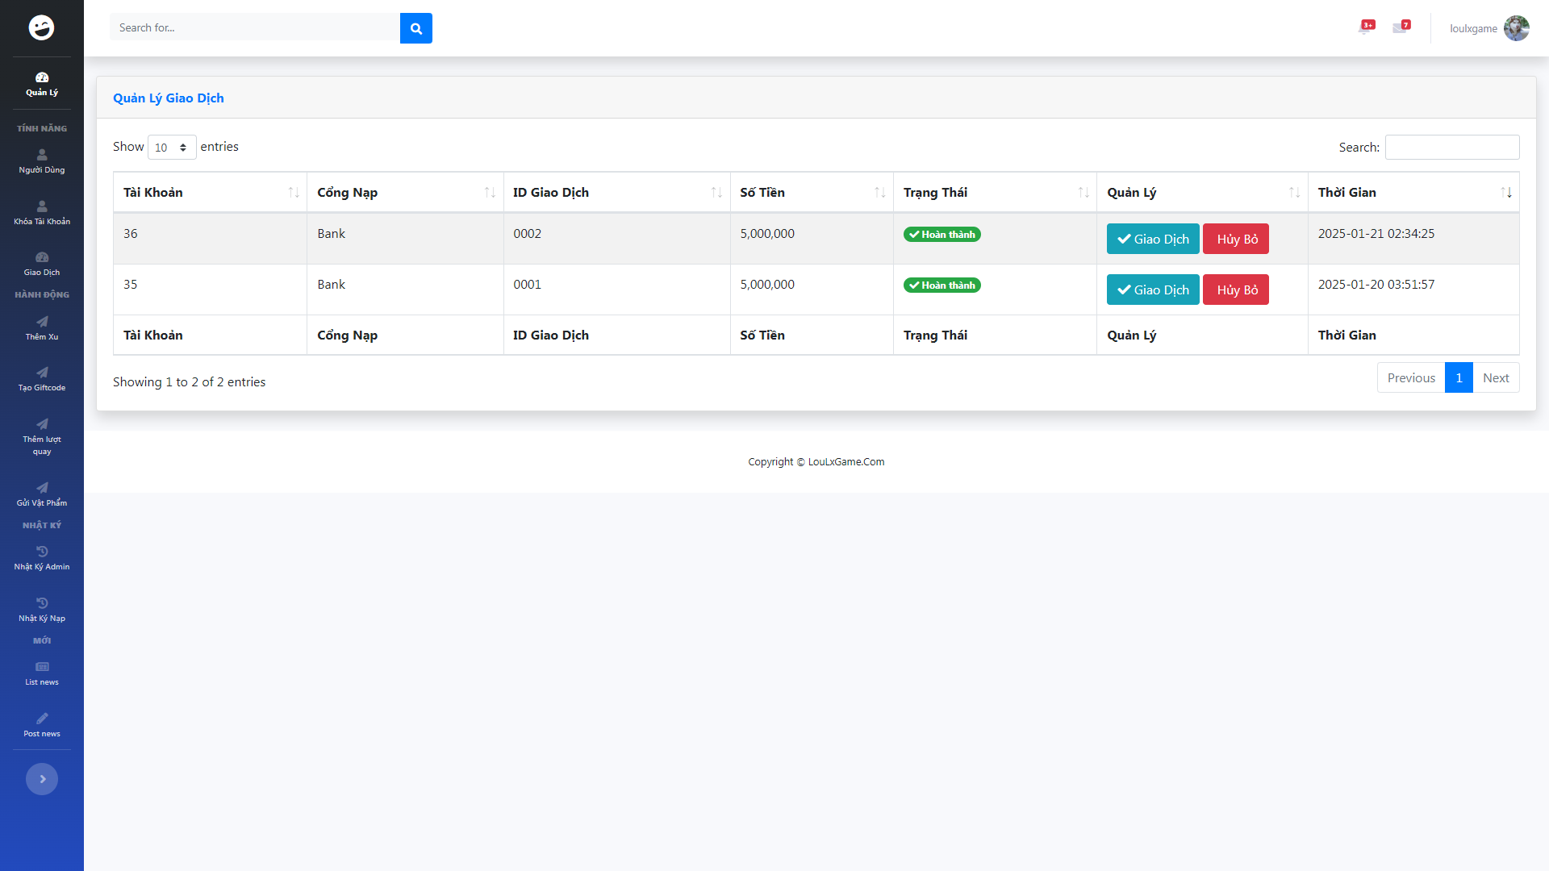Open the messages envelope icon
Screen dimensions: 1549x871
(1400, 27)
